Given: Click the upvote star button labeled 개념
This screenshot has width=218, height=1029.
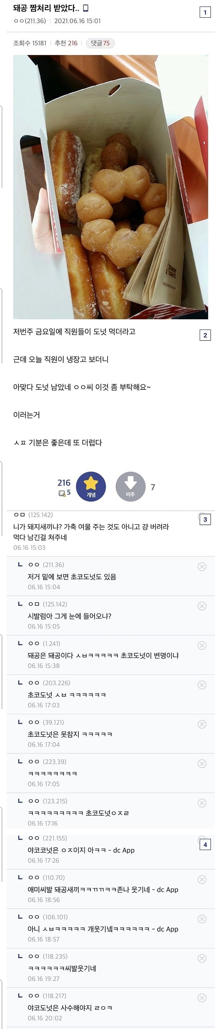Looking at the screenshot, I should point(91,486).
